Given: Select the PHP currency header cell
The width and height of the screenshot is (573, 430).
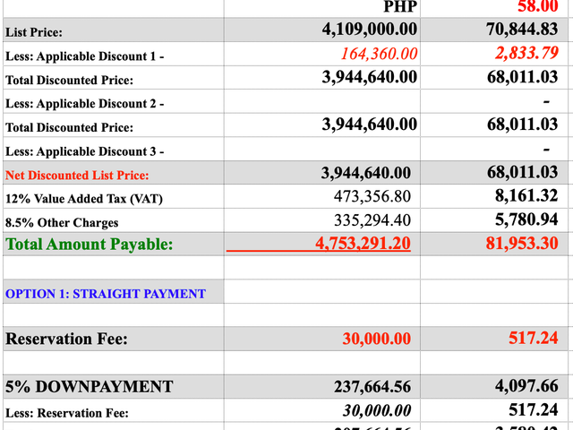Looking at the screenshot, I should 322,8.
